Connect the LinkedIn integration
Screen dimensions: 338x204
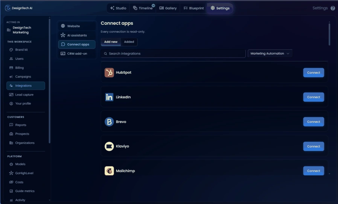pyautogui.click(x=314, y=97)
